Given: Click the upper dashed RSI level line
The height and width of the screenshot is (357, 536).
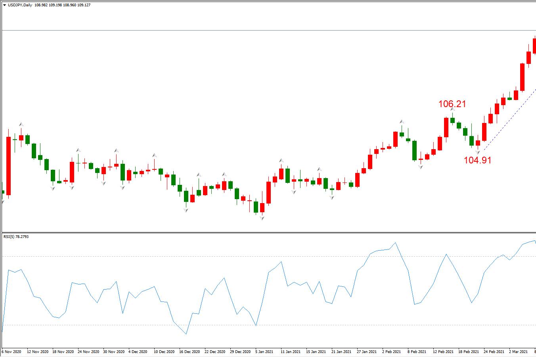Looking at the screenshot, I should click(268, 256).
